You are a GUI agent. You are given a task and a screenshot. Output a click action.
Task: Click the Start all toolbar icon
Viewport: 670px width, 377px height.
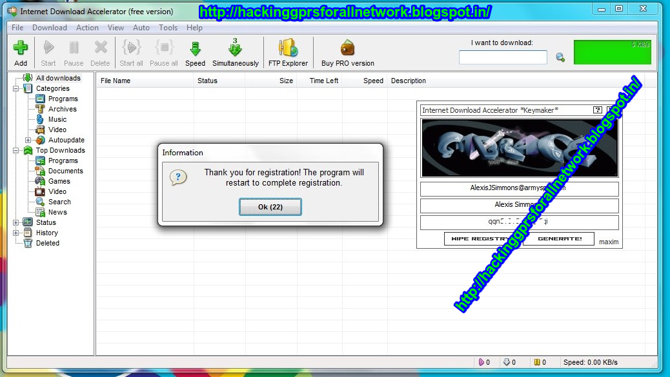click(x=131, y=47)
